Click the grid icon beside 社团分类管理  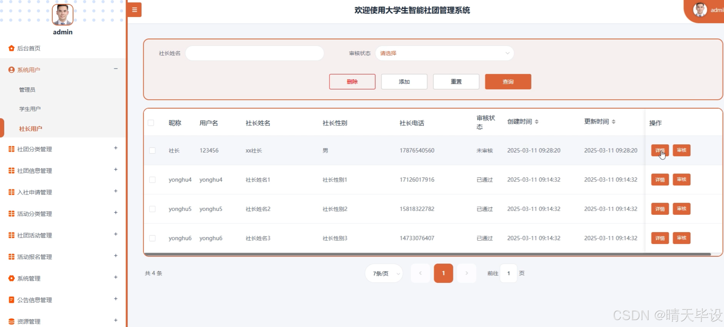coord(11,149)
